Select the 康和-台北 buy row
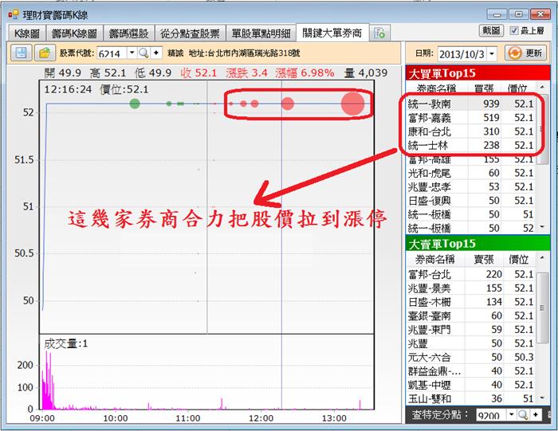558x431 pixels. point(471,131)
